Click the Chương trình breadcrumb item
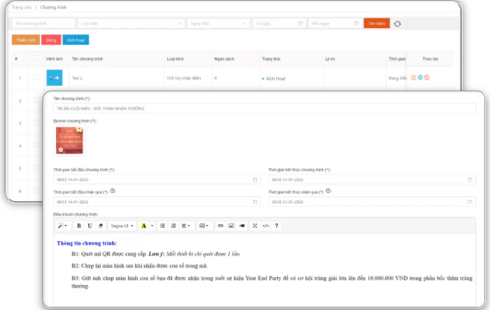This screenshot has height=310, width=490. pyautogui.click(x=53, y=7)
